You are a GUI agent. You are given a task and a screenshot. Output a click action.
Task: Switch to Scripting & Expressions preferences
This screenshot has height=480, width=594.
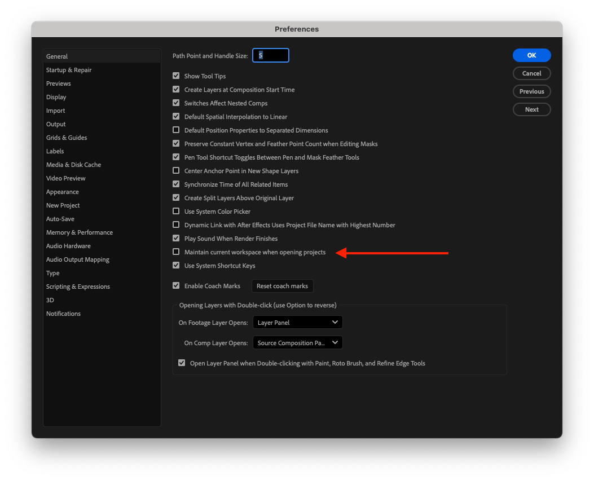78,287
